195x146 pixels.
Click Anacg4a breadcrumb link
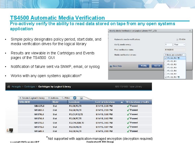(x=16, y=87)
